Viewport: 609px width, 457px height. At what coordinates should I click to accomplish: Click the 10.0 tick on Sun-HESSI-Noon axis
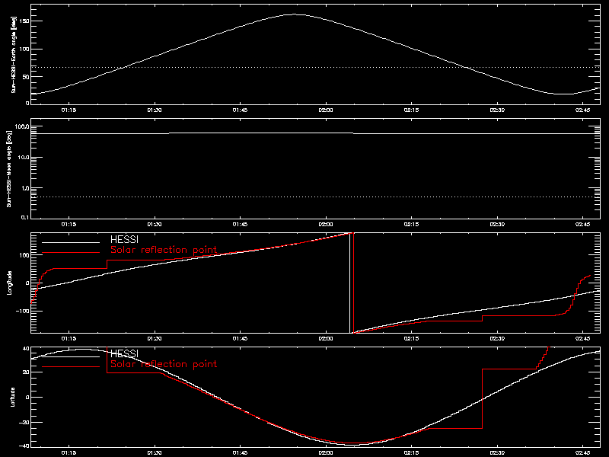pos(24,158)
